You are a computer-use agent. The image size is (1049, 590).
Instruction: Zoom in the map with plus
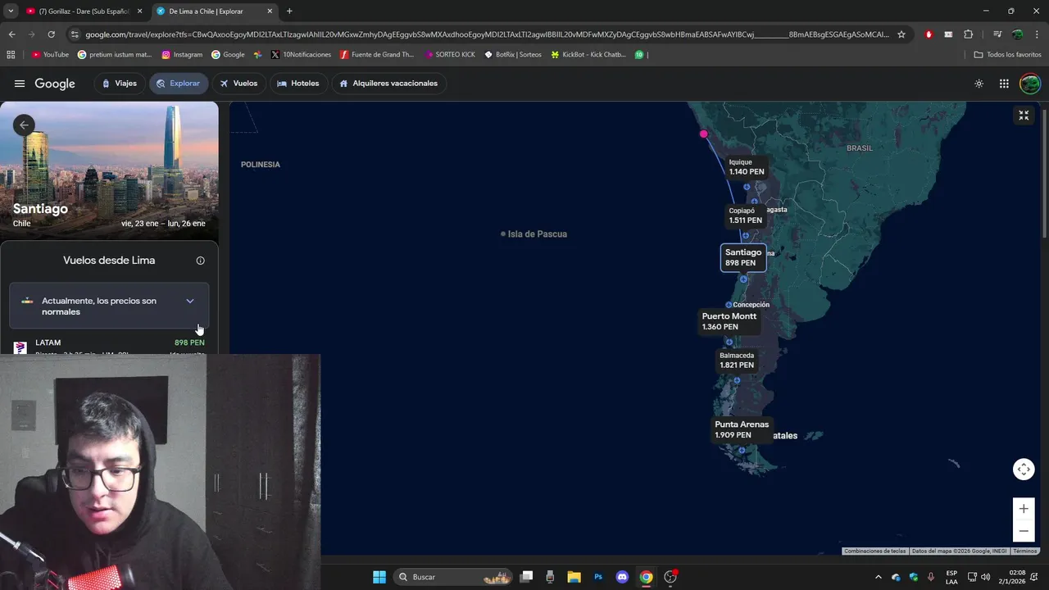[1024, 509]
